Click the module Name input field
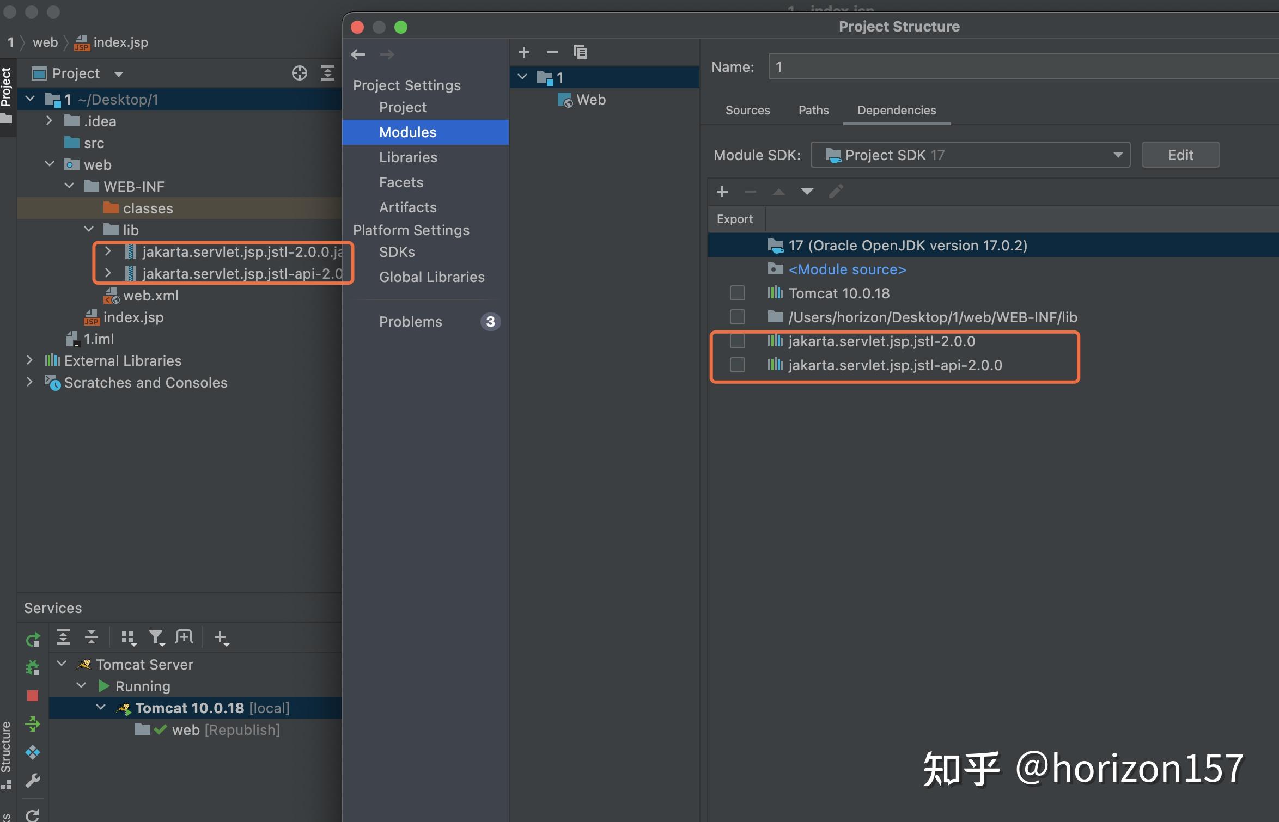 click(1019, 67)
